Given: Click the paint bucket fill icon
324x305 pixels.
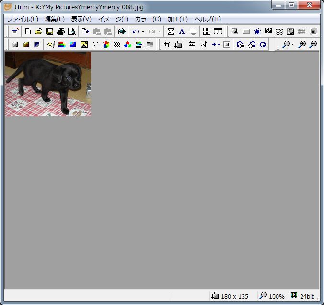Looking at the screenshot, I should coord(122,32).
